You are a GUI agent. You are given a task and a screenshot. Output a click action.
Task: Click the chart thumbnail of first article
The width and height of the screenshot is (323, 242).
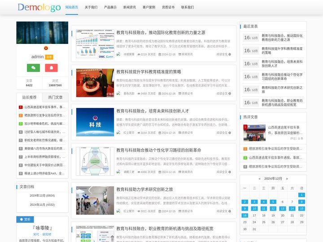[x=95, y=43]
